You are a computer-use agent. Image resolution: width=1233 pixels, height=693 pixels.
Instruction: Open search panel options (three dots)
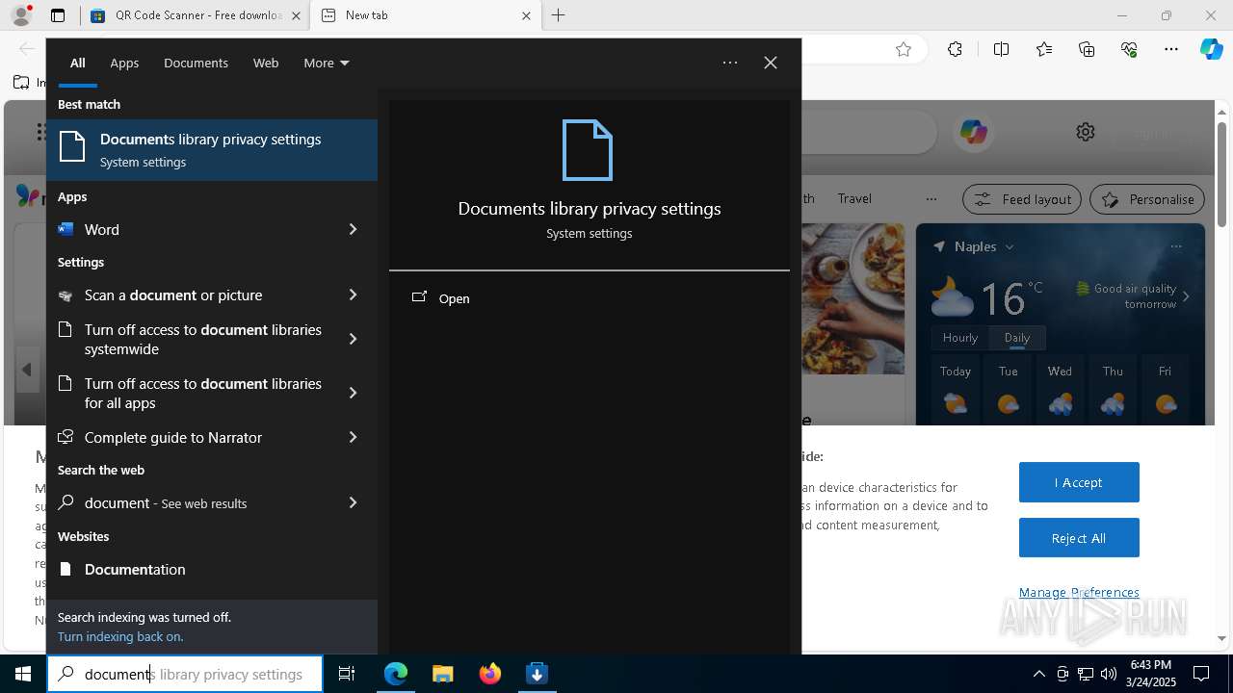(x=730, y=63)
